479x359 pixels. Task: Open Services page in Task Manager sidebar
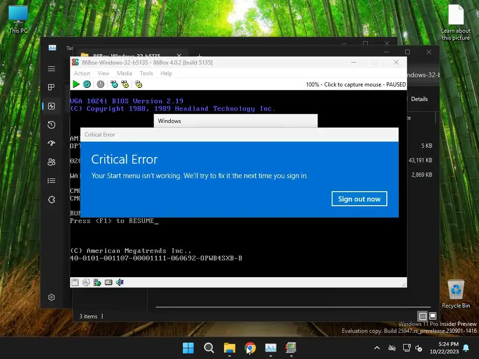pos(51,199)
